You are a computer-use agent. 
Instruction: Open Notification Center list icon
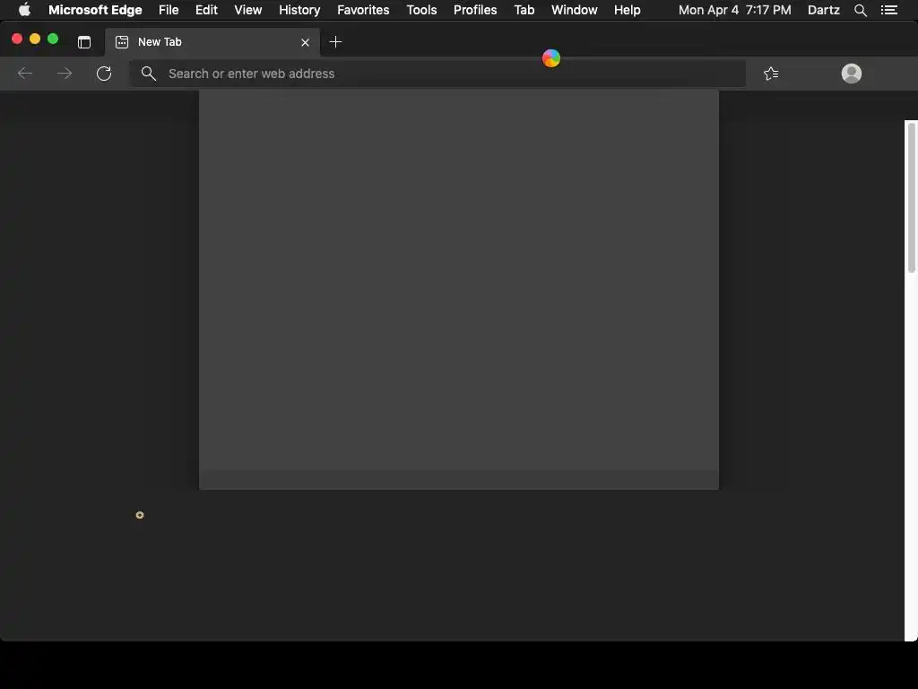pyautogui.click(x=889, y=10)
